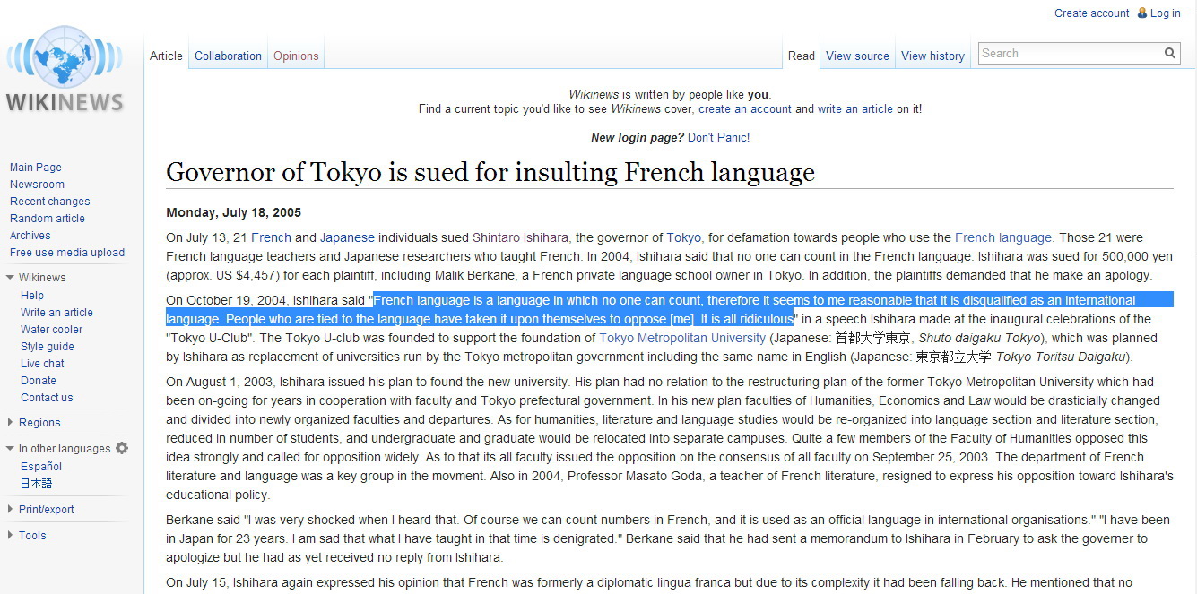This screenshot has width=1197, height=594.
Task: Open the Contact us link
Action: click(x=47, y=398)
